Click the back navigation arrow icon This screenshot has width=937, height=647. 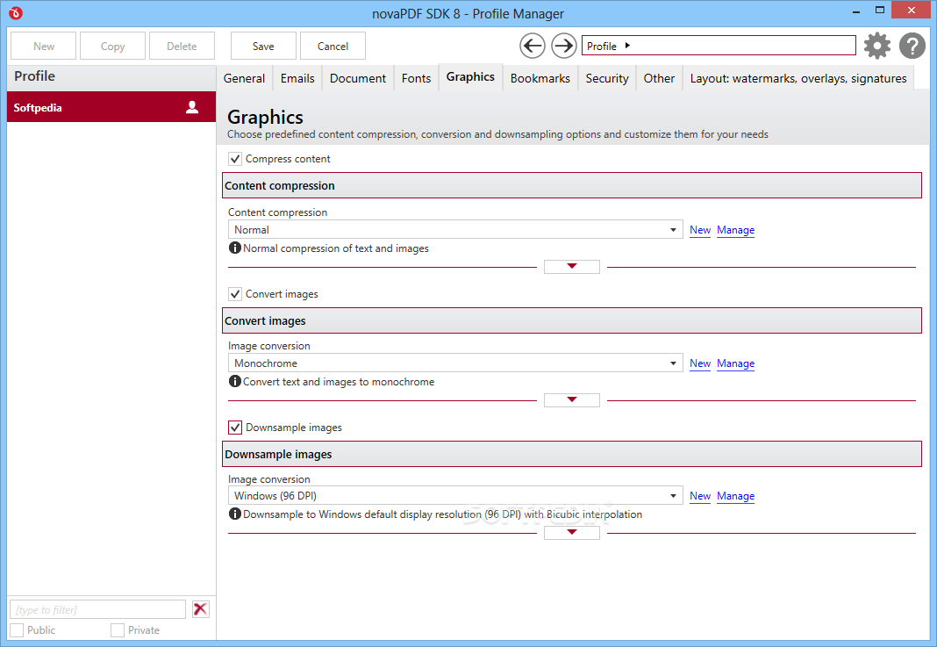point(532,46)
